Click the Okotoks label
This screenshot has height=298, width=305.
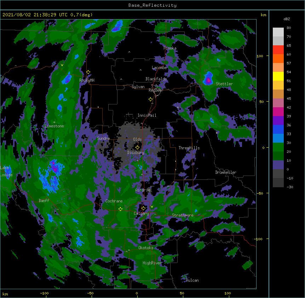pos(146,248)
